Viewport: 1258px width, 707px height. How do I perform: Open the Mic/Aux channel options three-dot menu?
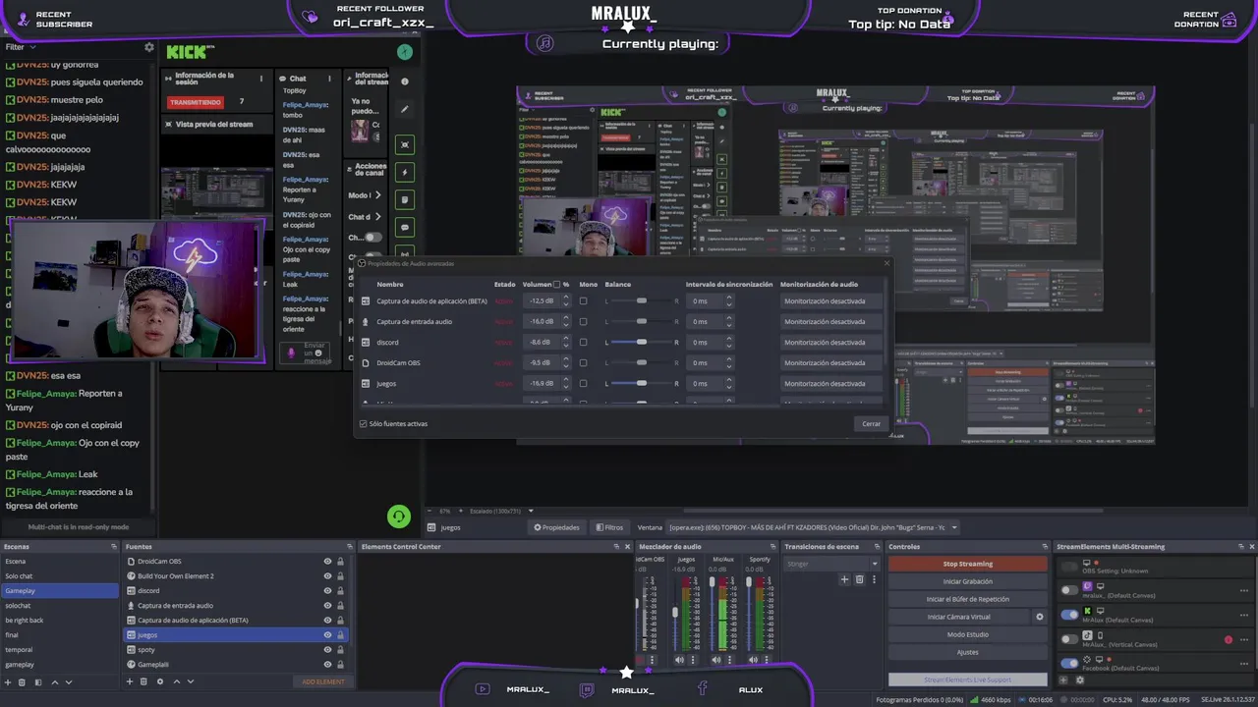point(728,660)
